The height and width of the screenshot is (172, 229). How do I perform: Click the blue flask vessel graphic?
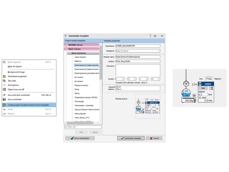click(x=186, y=93)
